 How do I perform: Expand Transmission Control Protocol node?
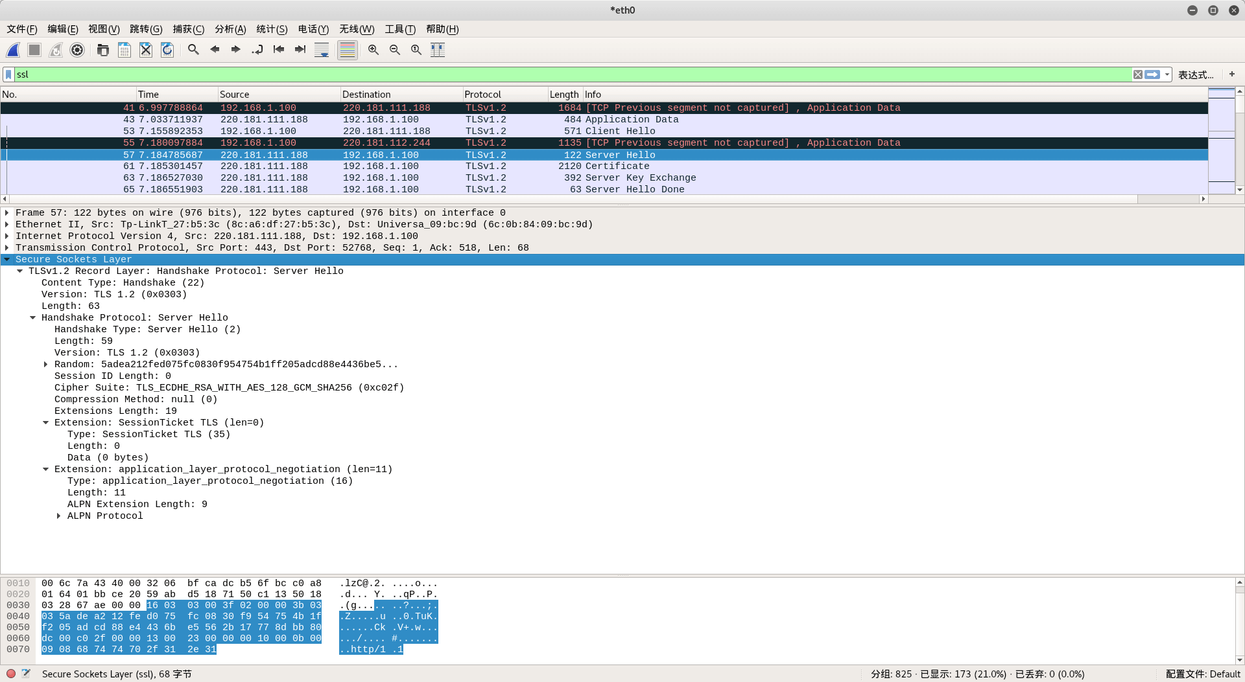click(7, 247)
